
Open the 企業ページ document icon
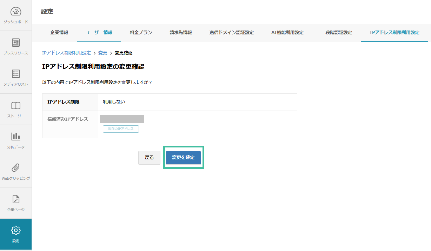(15, 199)
